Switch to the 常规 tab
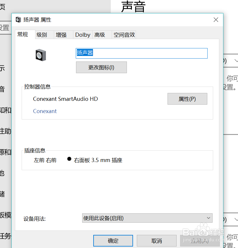 25,34
